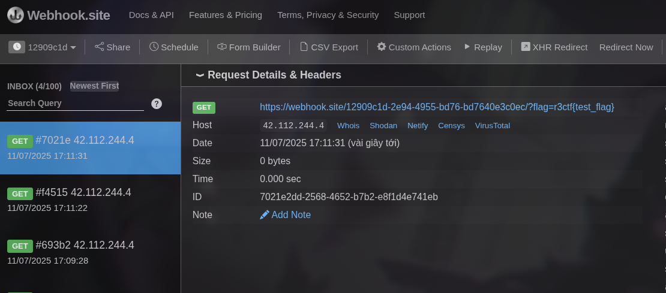Collapse Request Details & Headers section
Viewport: 666px width, 293px height.
click(200, 75)
